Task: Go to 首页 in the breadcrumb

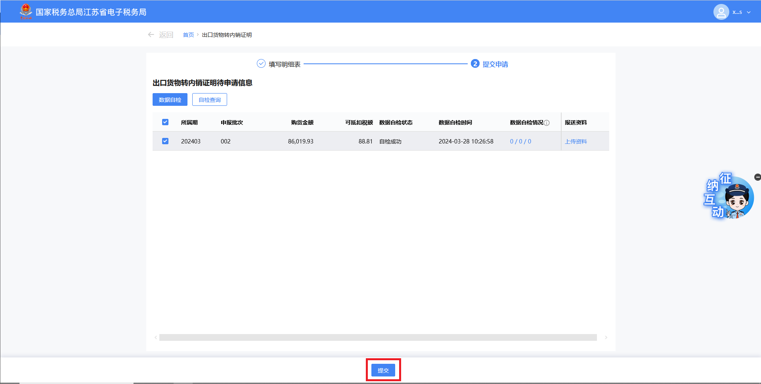Action: 188,35
